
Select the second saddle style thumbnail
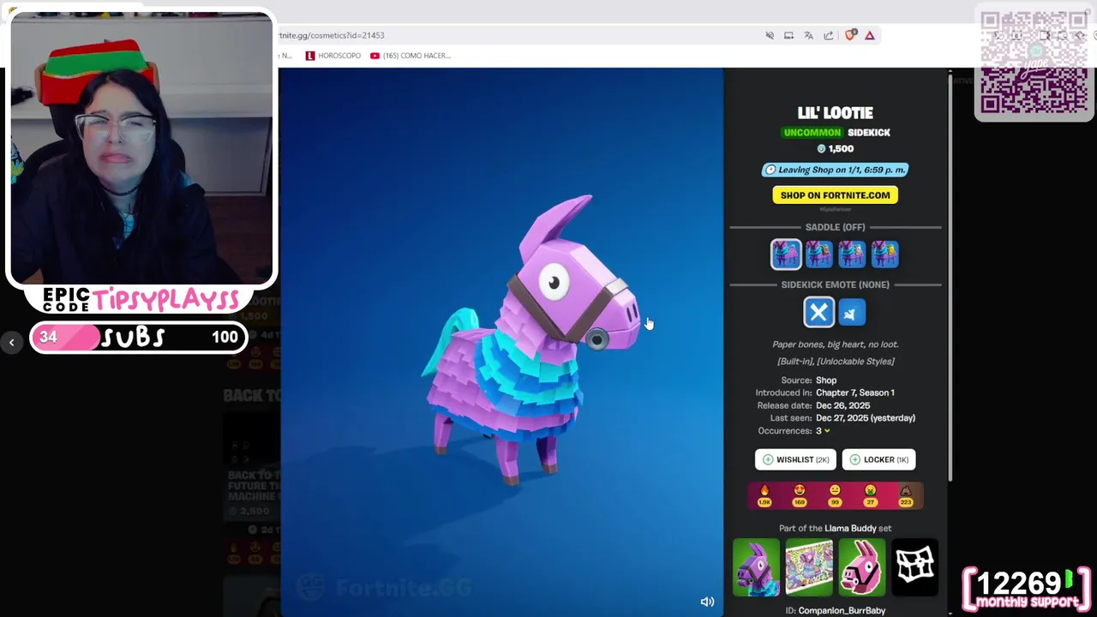click(x=818, y=254)
